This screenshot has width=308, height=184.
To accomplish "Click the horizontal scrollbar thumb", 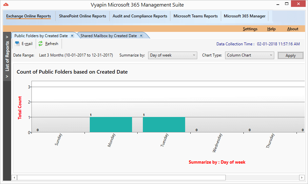I will 121,177.
